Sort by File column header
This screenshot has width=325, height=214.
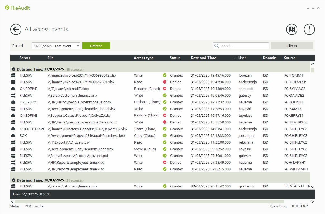coord(51,58)
